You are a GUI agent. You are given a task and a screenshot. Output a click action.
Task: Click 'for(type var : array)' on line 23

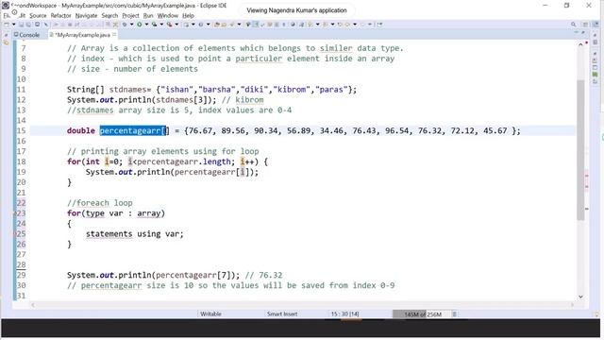(x=116, y=213)
